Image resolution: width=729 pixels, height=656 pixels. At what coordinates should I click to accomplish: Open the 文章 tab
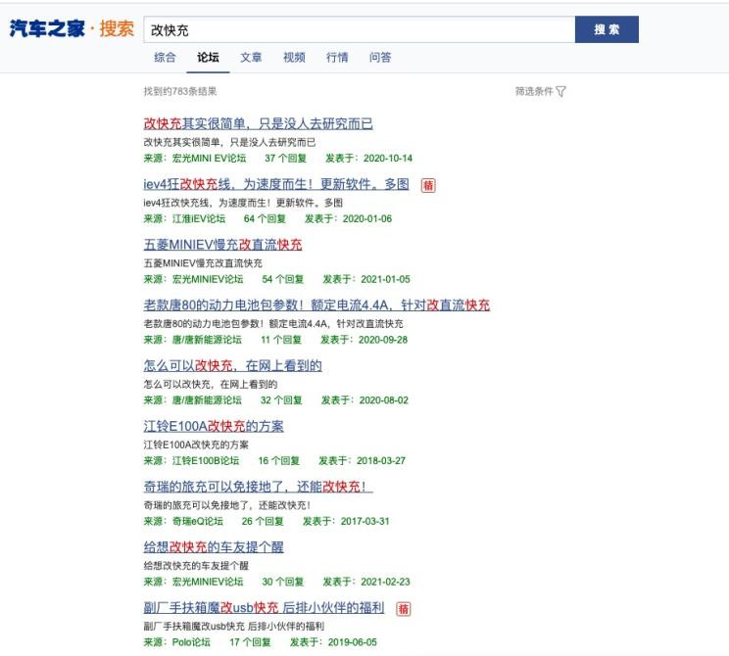coord(251,57)
